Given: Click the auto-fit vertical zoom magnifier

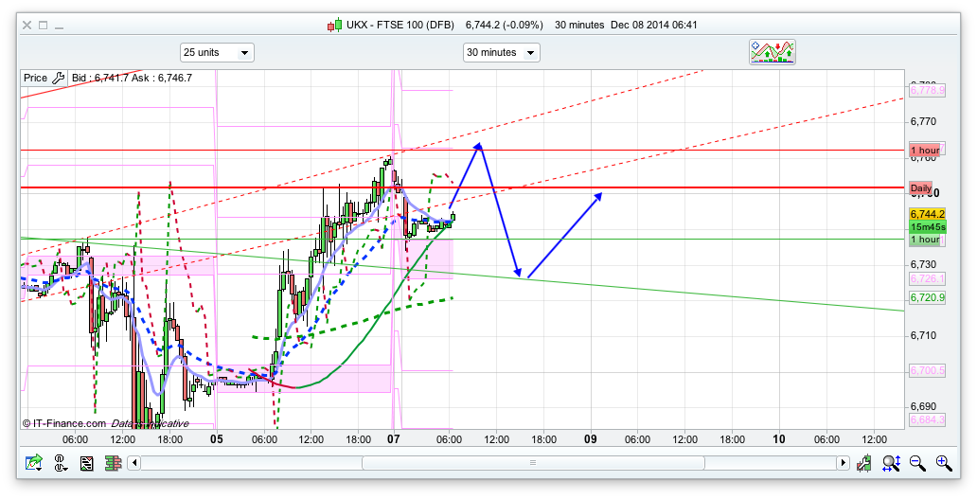Looking at the screenshot, I should (891, 463).
